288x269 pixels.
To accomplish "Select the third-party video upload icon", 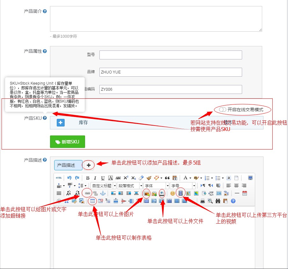I will pyautogui.click(x=181, y=193).
